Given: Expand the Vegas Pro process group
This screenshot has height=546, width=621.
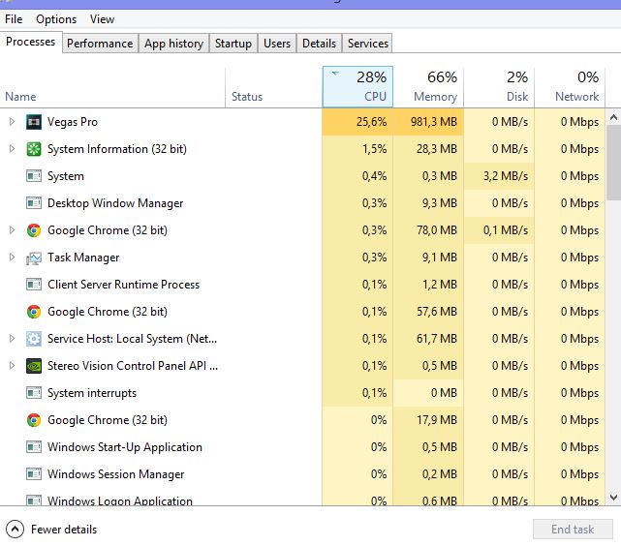Looking at the screenshot, I should [x=12, y=121].
